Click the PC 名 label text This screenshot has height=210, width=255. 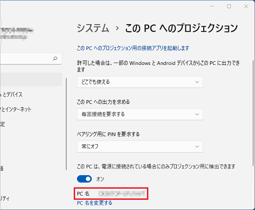pos(83,194)
